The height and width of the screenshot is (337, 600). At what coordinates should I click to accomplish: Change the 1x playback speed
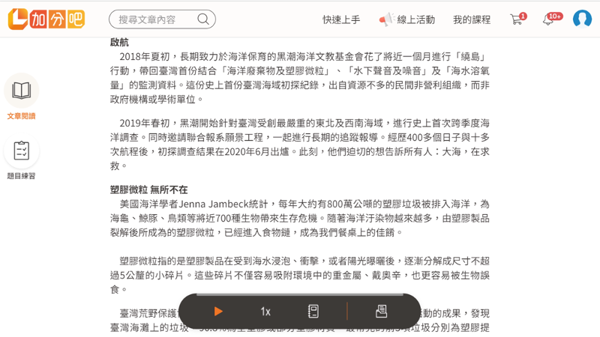[x=265, y=312]
